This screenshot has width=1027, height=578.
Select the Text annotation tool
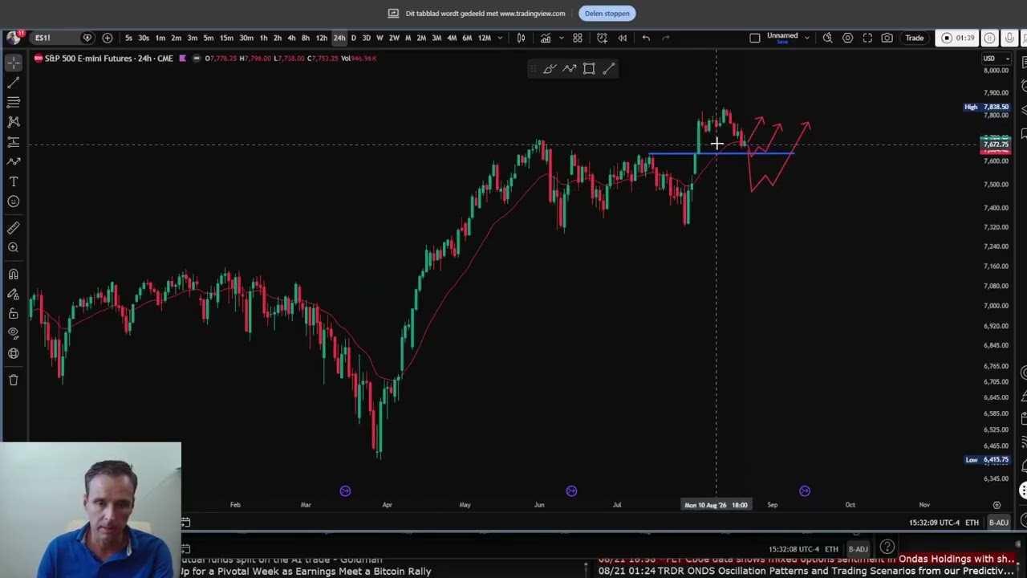(x=14, y=182)
